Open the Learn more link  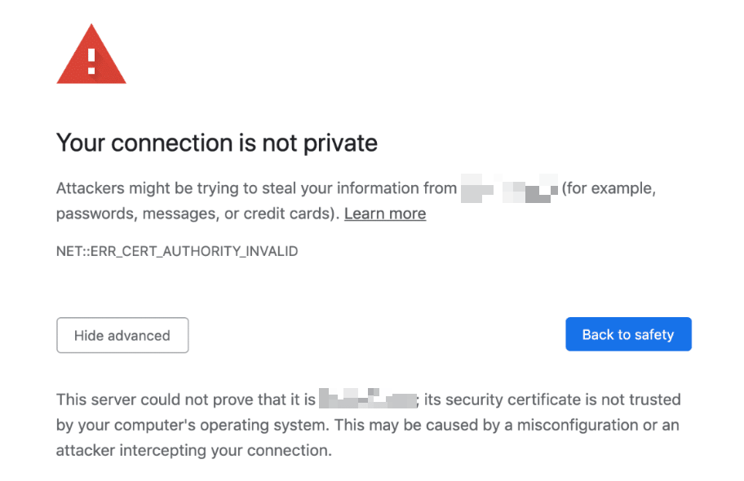(x=385, y=214)
